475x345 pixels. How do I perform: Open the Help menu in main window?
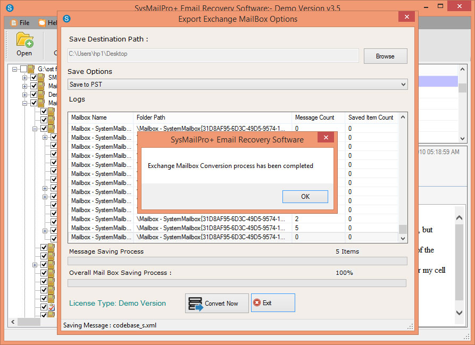[x=48, y=23]
